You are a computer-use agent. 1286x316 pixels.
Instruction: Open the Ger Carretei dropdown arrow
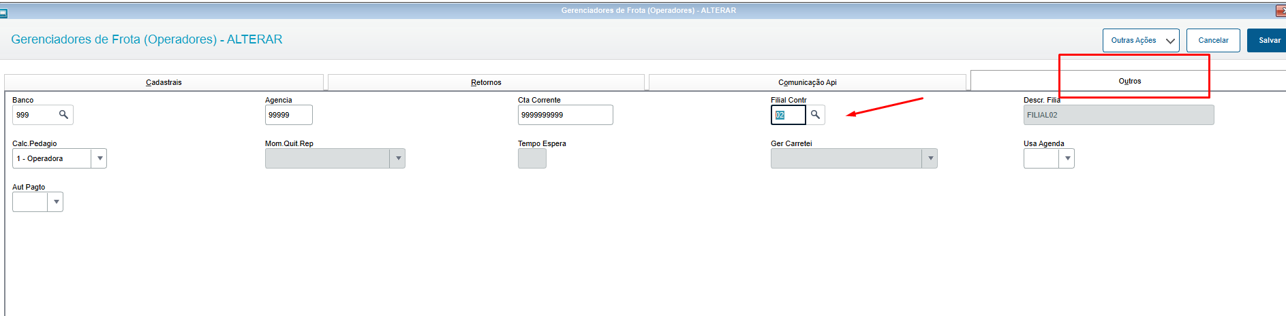[930, 158]
